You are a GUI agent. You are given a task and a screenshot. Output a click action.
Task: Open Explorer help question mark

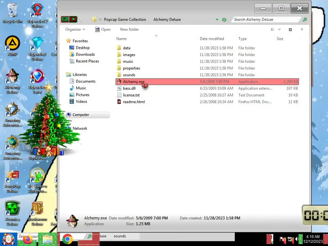pos(301,29)
